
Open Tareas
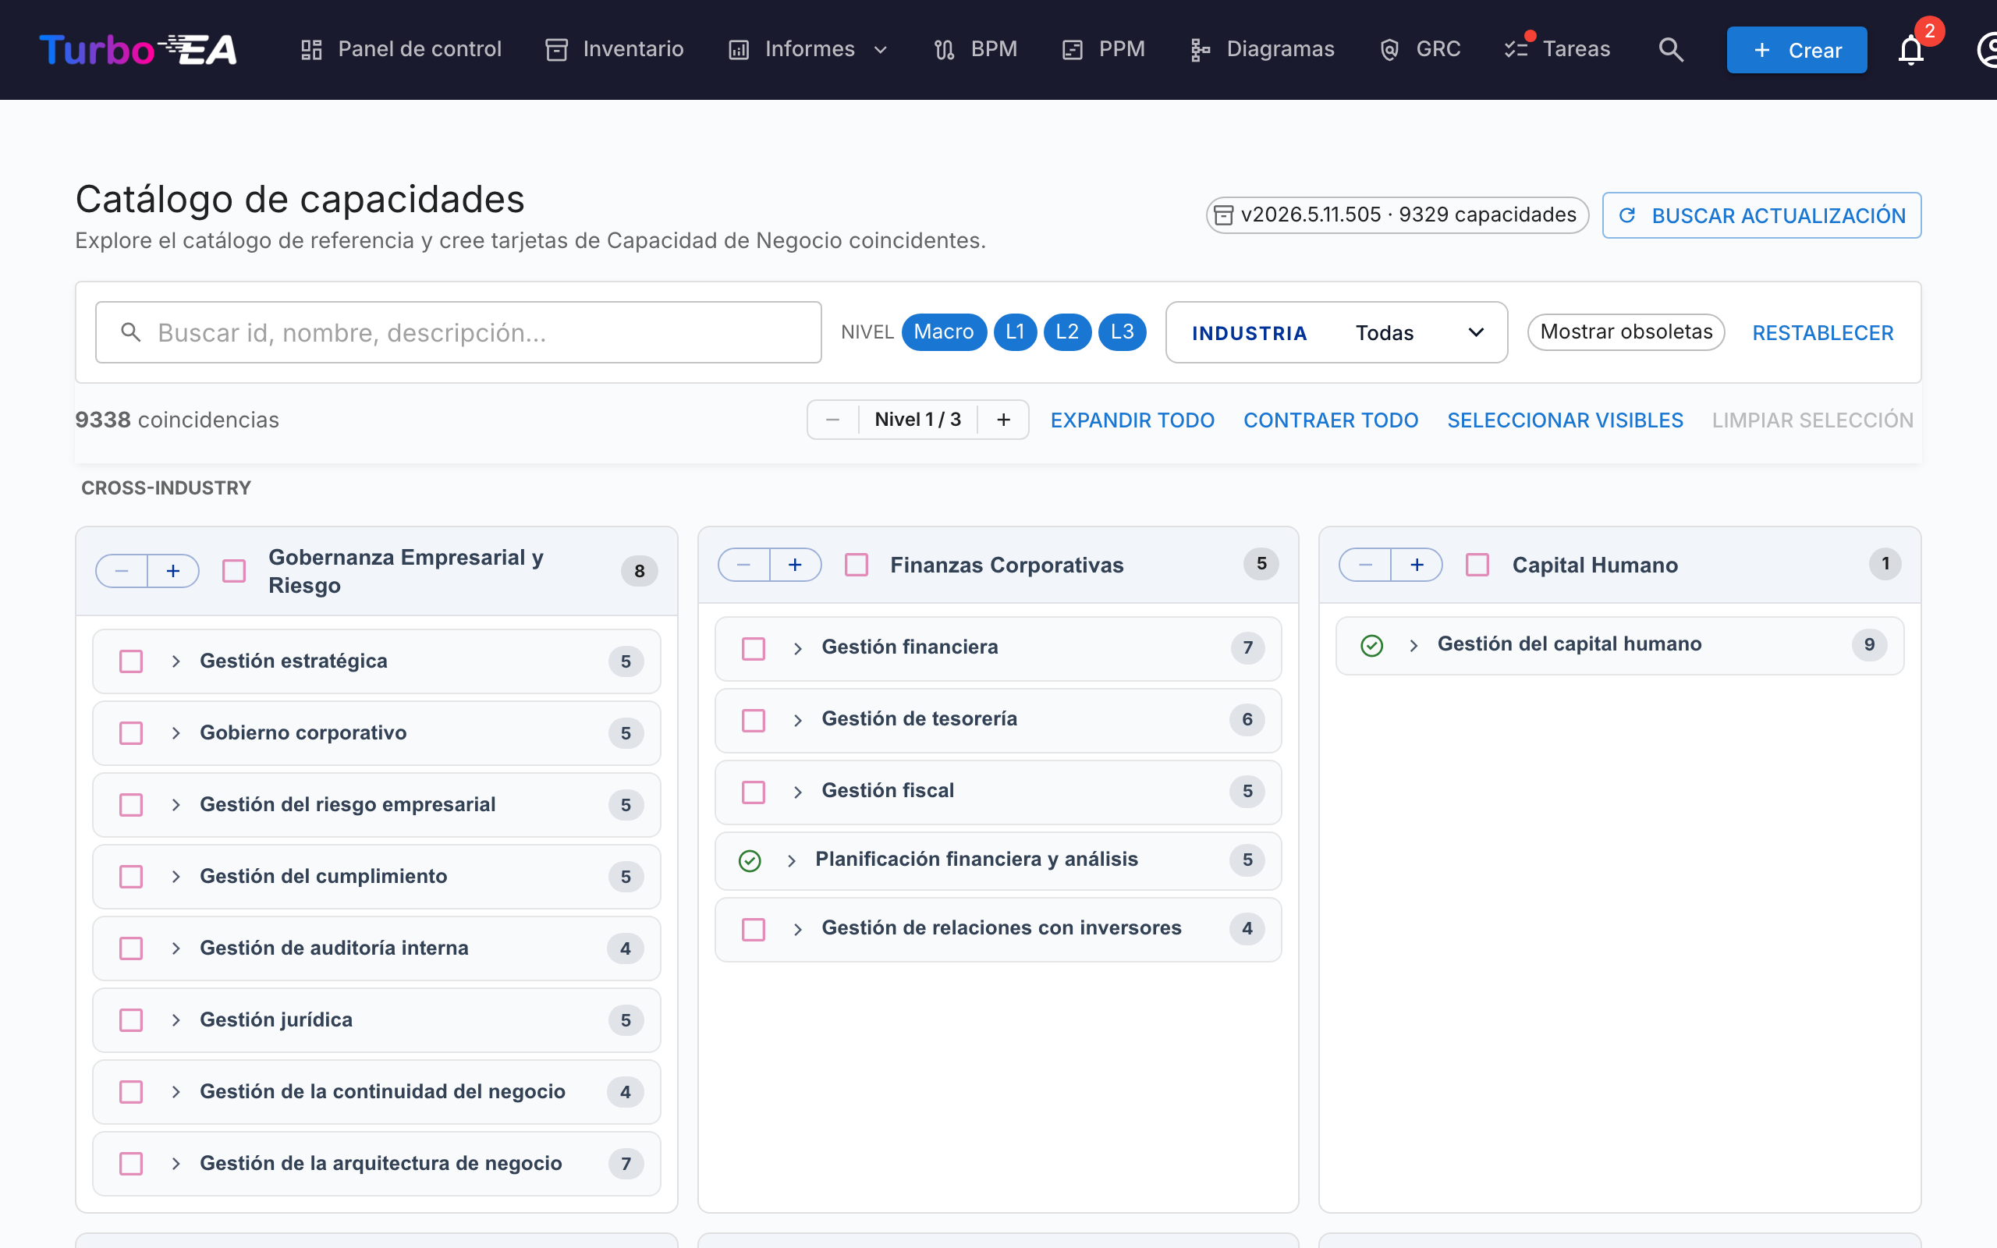(x=1557, y=49)
